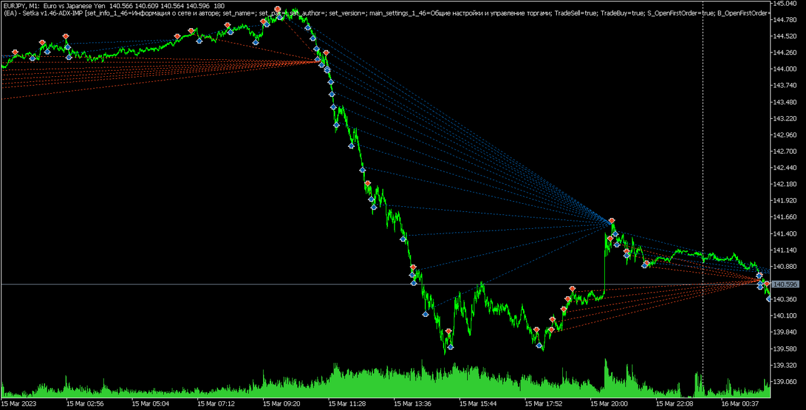
Task: Click the 144.780 price axis label
Action: tap(785, 19)
